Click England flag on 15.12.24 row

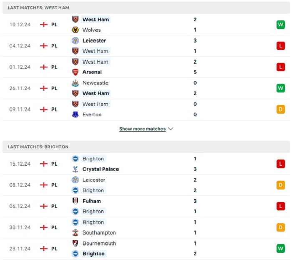[44, 164]
